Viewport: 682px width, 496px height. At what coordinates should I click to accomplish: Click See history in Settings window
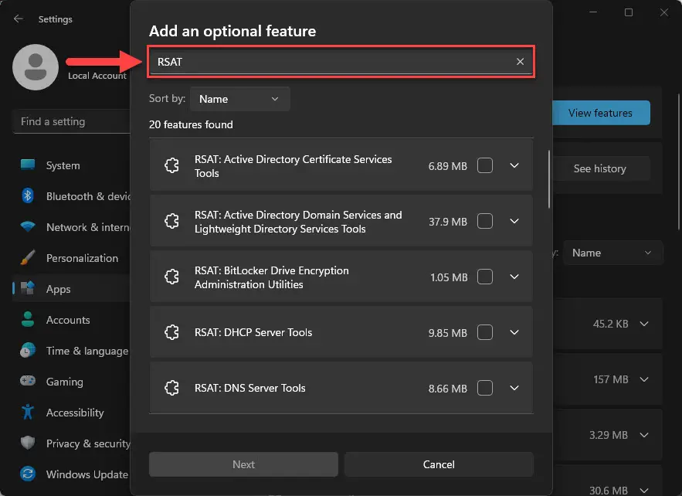(x=600, y=169)
